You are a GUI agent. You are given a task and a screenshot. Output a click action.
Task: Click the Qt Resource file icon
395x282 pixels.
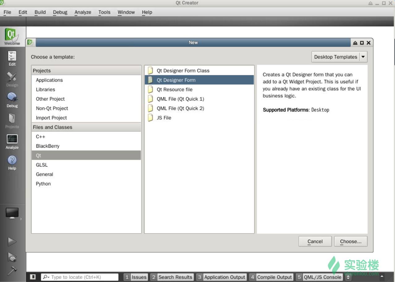150,89
